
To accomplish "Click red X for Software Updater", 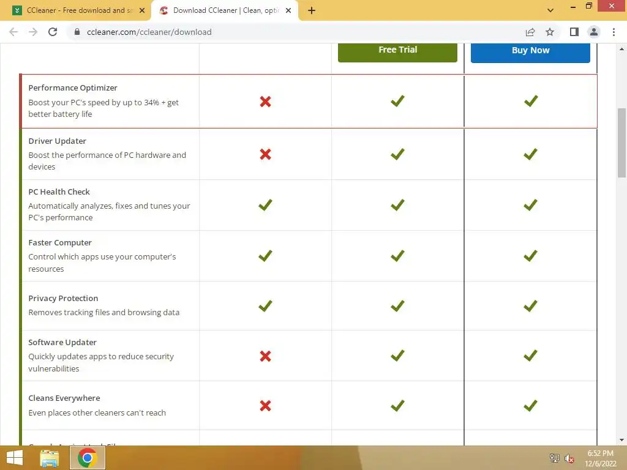I will tap(265, 356).
